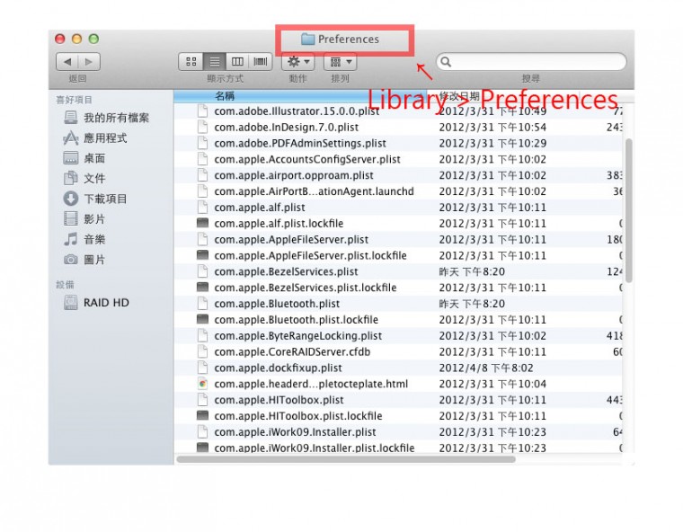The image size is (683, 532).
Task: Select com.apple.Bluetooth.plist file
Action: 277,304
